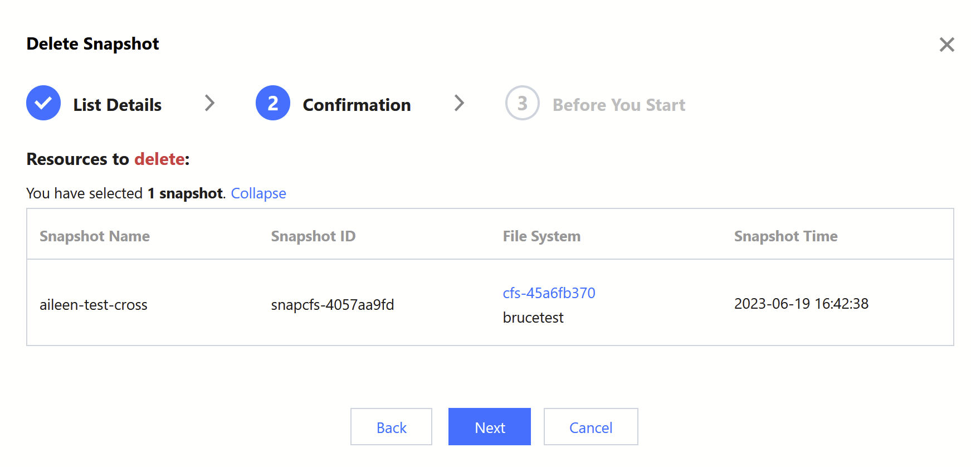
Task: Click snapshot name aileen-test-cross
Action: [x=94, y=305]
